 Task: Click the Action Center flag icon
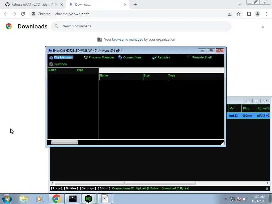239,199
